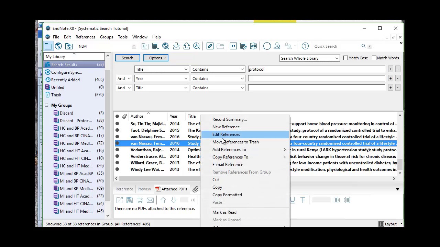
Task: Open the Layout button in status bar
Action: pyautogui.click(x=390, y=224)
